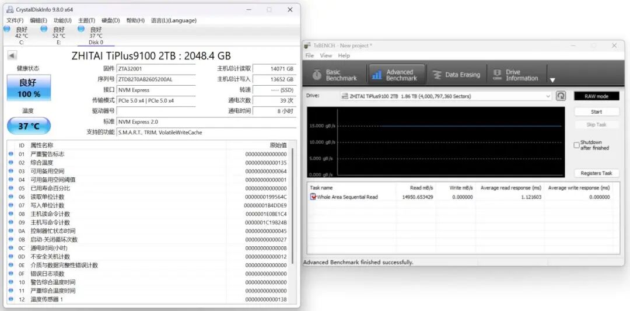Click the interface field showing NVM Express
The width and height of the screenshot is (630, 311).
tap(156, 90)
